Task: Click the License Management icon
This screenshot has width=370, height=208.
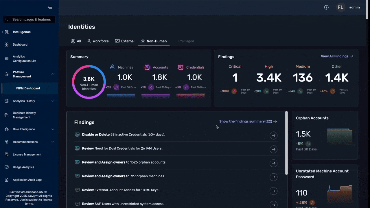Action: (7, 155)
